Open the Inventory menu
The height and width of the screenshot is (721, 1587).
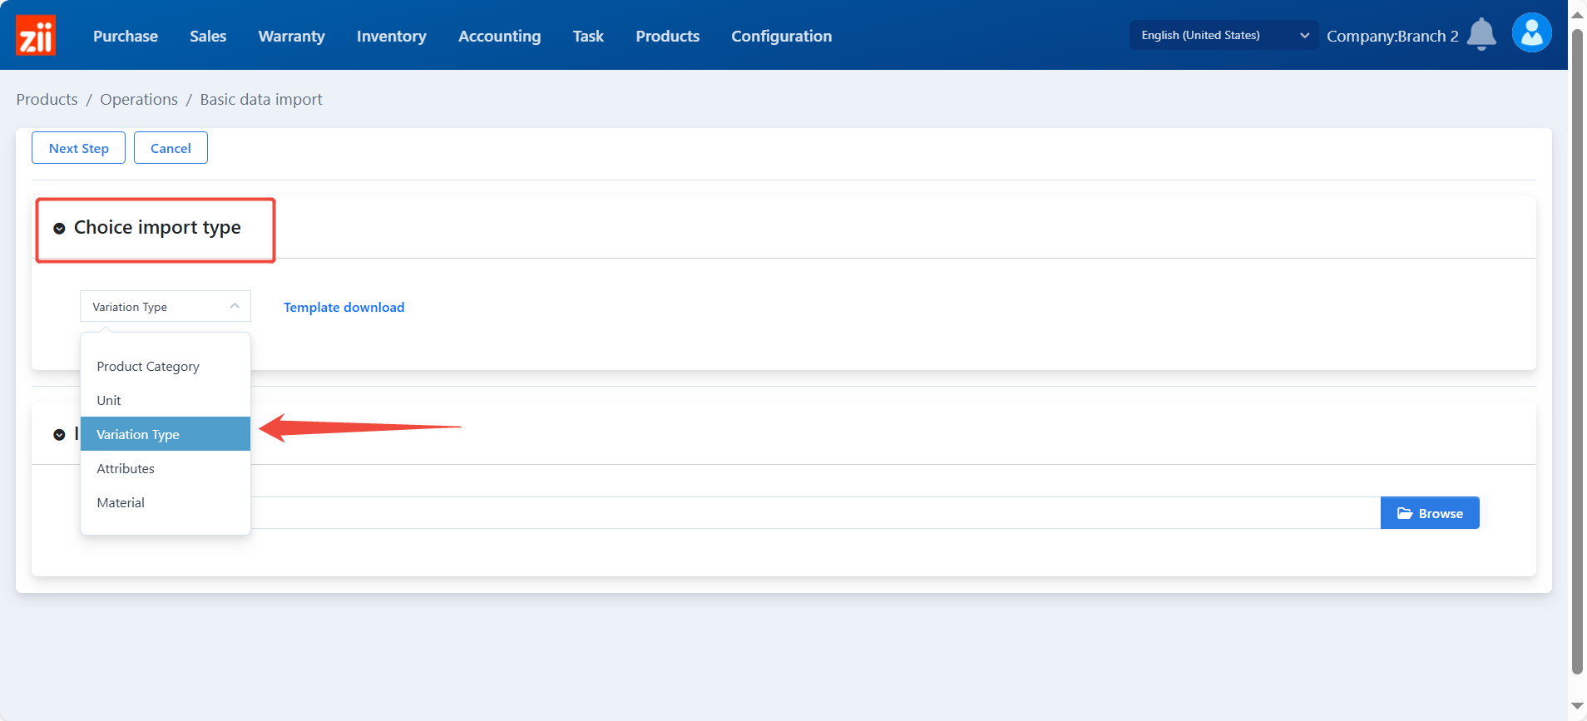click(x=391, y=36)
